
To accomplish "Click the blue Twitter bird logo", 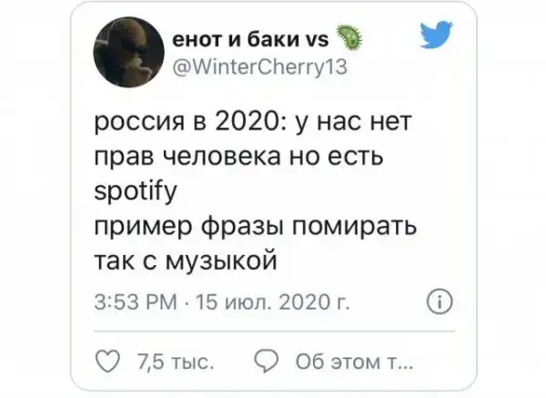I will pos(436,35).
